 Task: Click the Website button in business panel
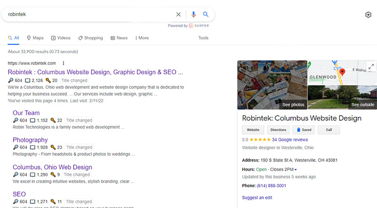point(253,130)
